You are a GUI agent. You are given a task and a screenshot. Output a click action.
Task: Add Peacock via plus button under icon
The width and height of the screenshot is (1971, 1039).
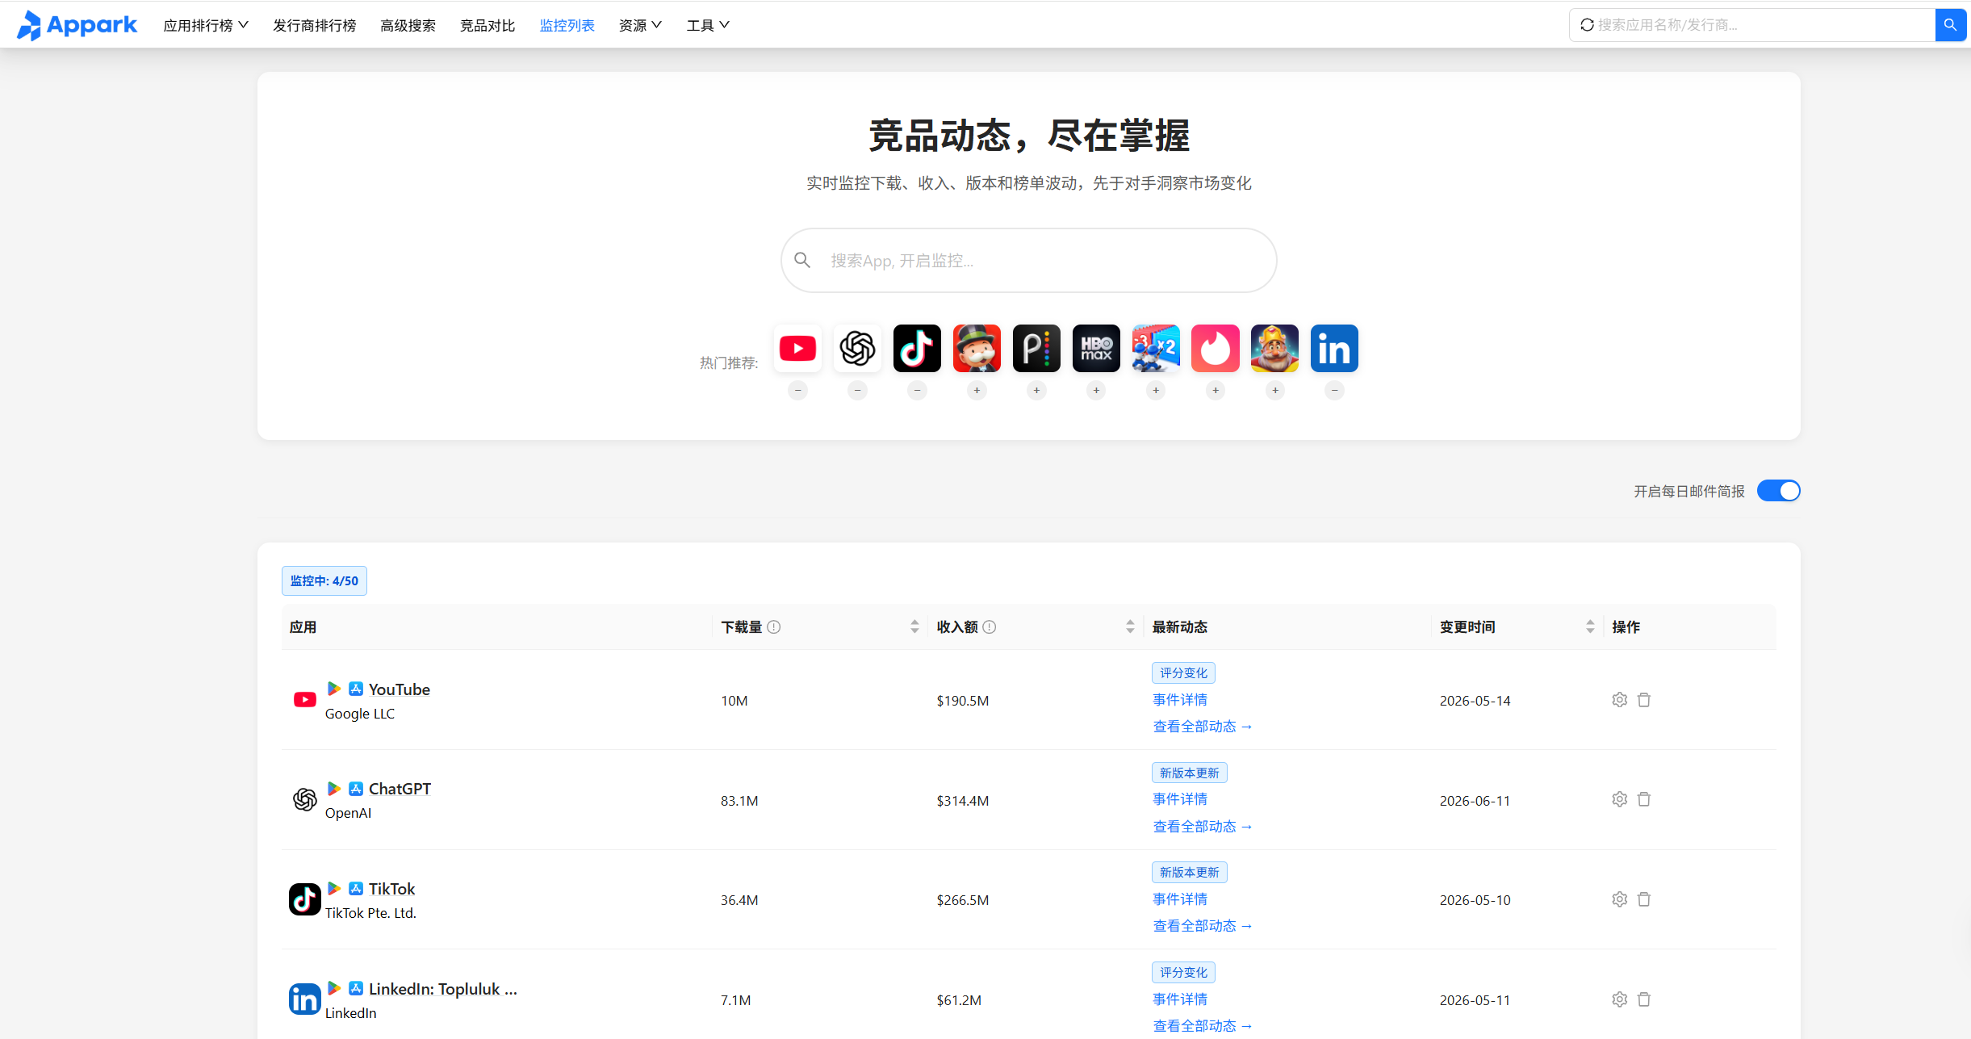click(x=1036, y=391)
